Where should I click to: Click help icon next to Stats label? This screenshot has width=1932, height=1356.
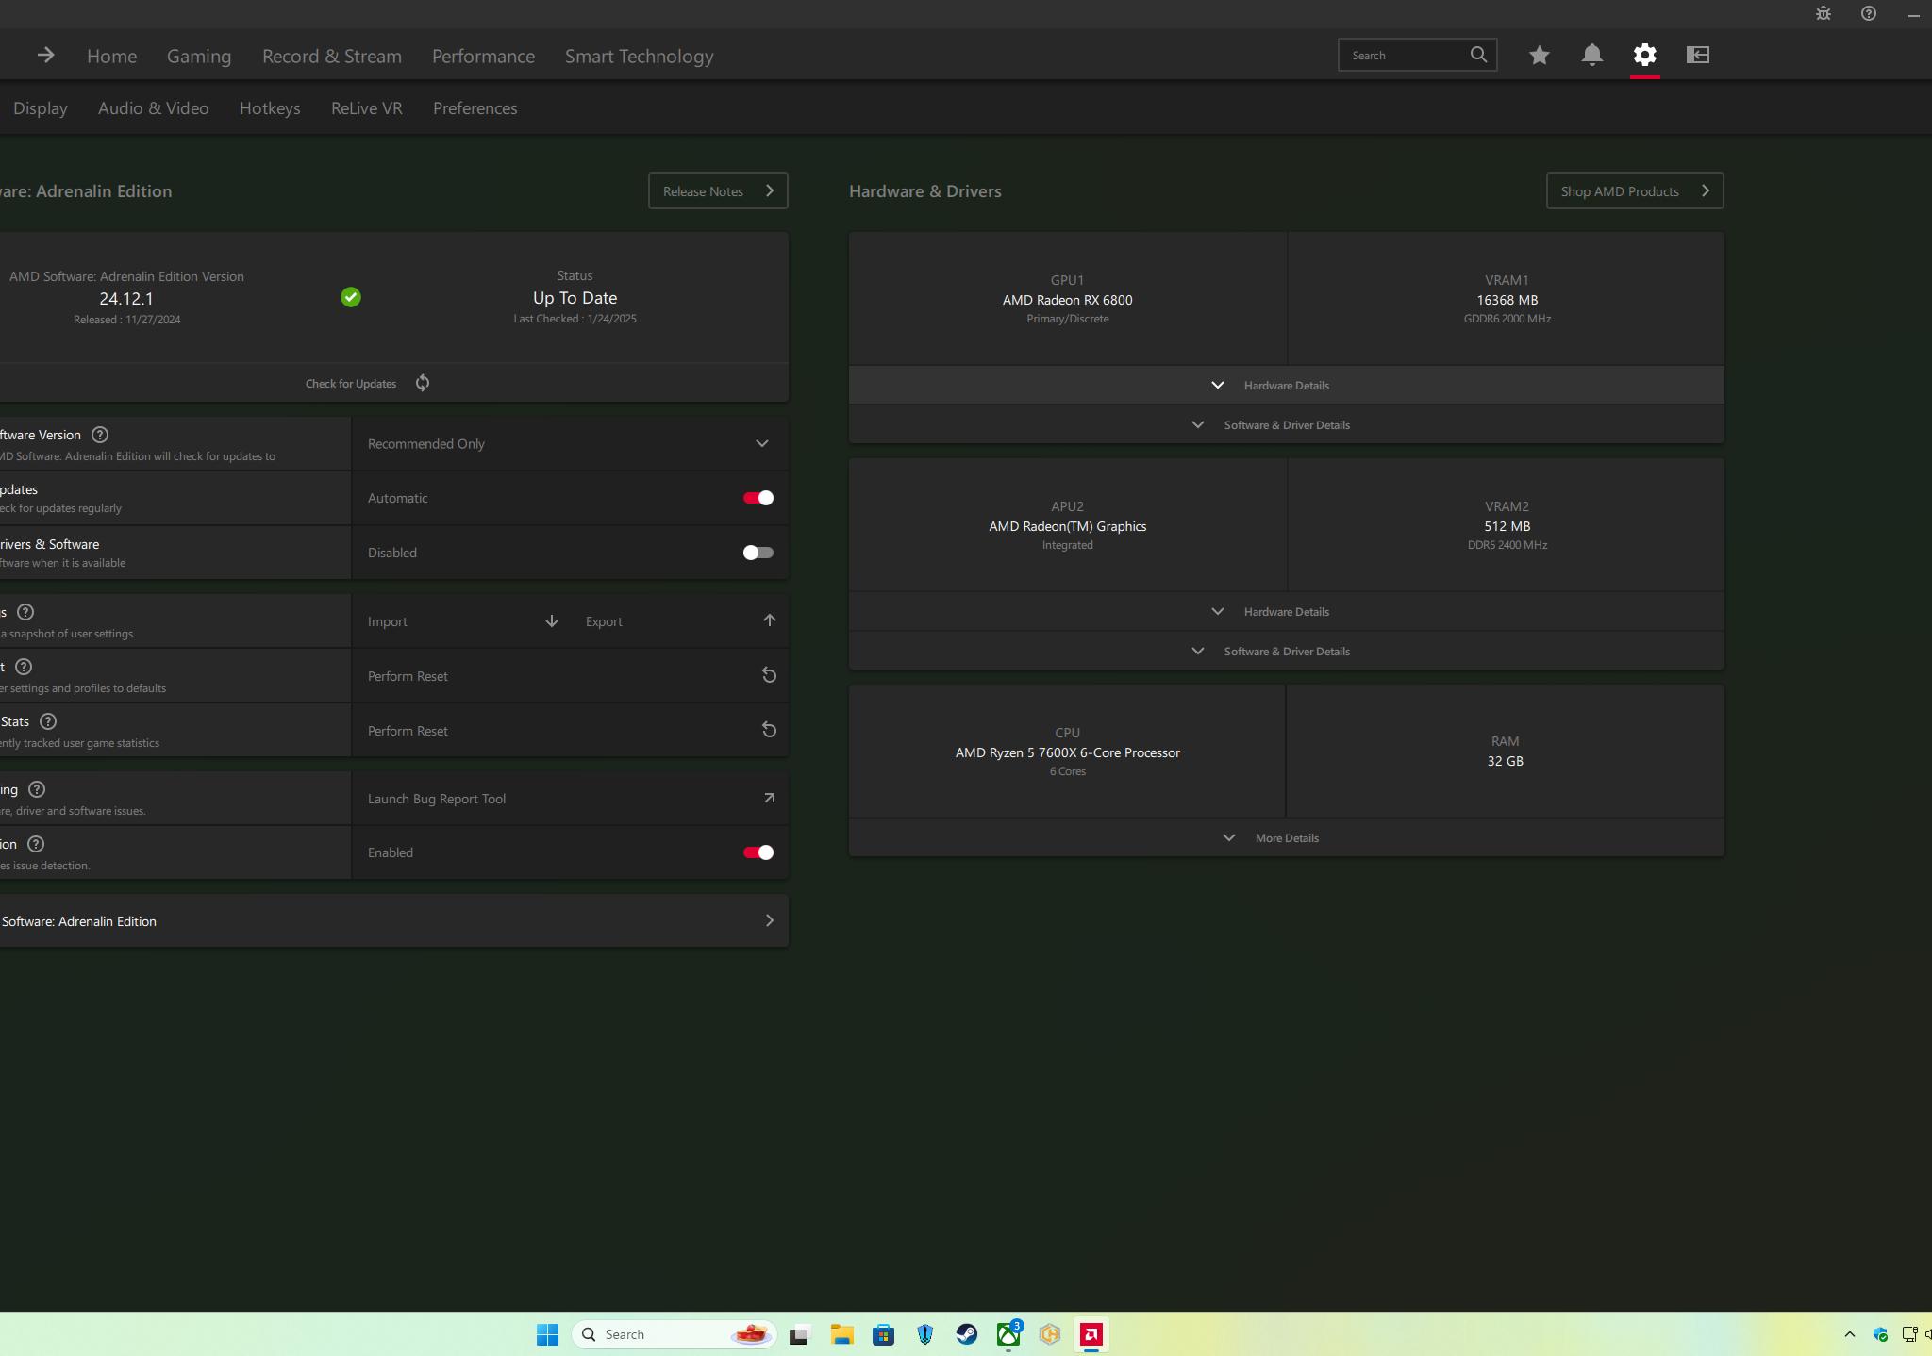click(x=48, y=721)
